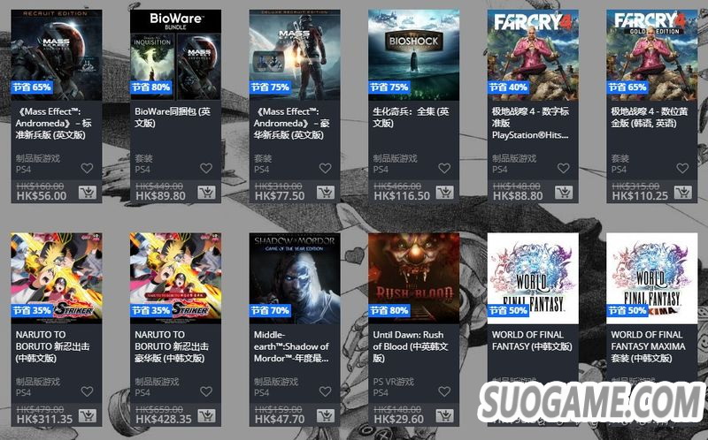The height and width of the screenshot is (440, 708).
Task: Open the Rush of Blood cover image
Action: coord(414,278)
